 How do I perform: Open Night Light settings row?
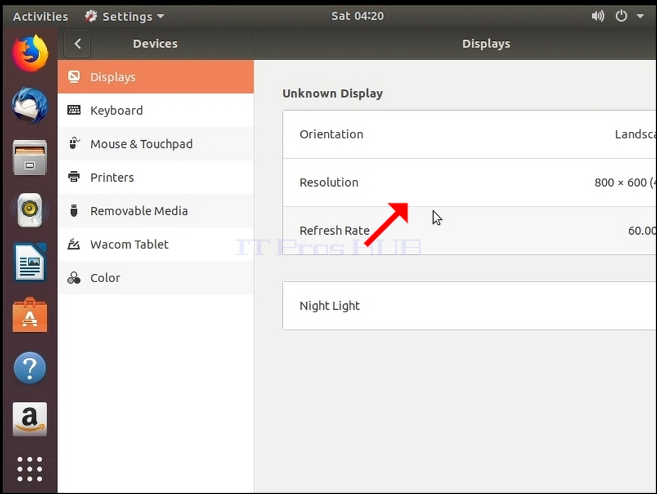(469, 306)
